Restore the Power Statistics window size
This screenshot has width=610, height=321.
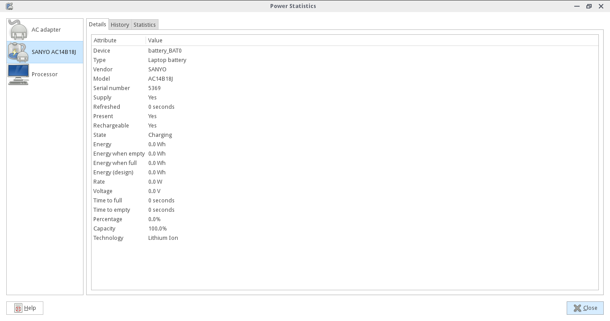point(589,6)
